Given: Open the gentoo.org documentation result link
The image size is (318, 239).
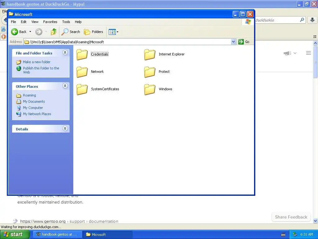Looking at the screenshot, I should 69,221.
